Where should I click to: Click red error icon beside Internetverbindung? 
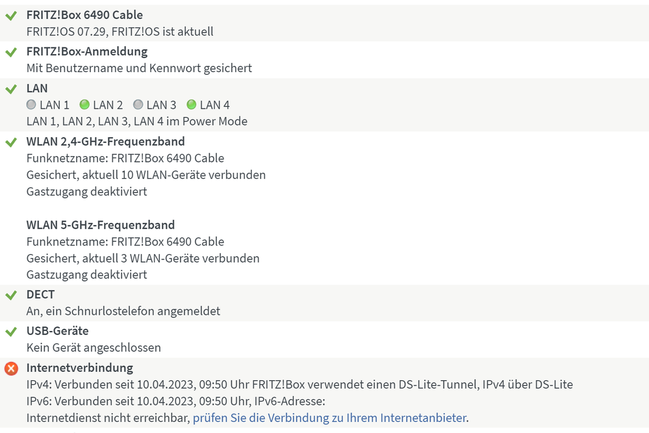[11, 369]
